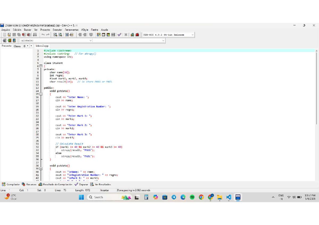Collapse the fold at class Student brace
Viewport: 319px width, 225px height.
[41, 66]
